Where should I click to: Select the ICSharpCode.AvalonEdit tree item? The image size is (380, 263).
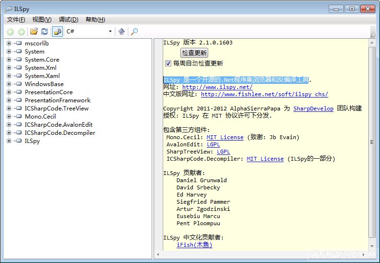59,125
